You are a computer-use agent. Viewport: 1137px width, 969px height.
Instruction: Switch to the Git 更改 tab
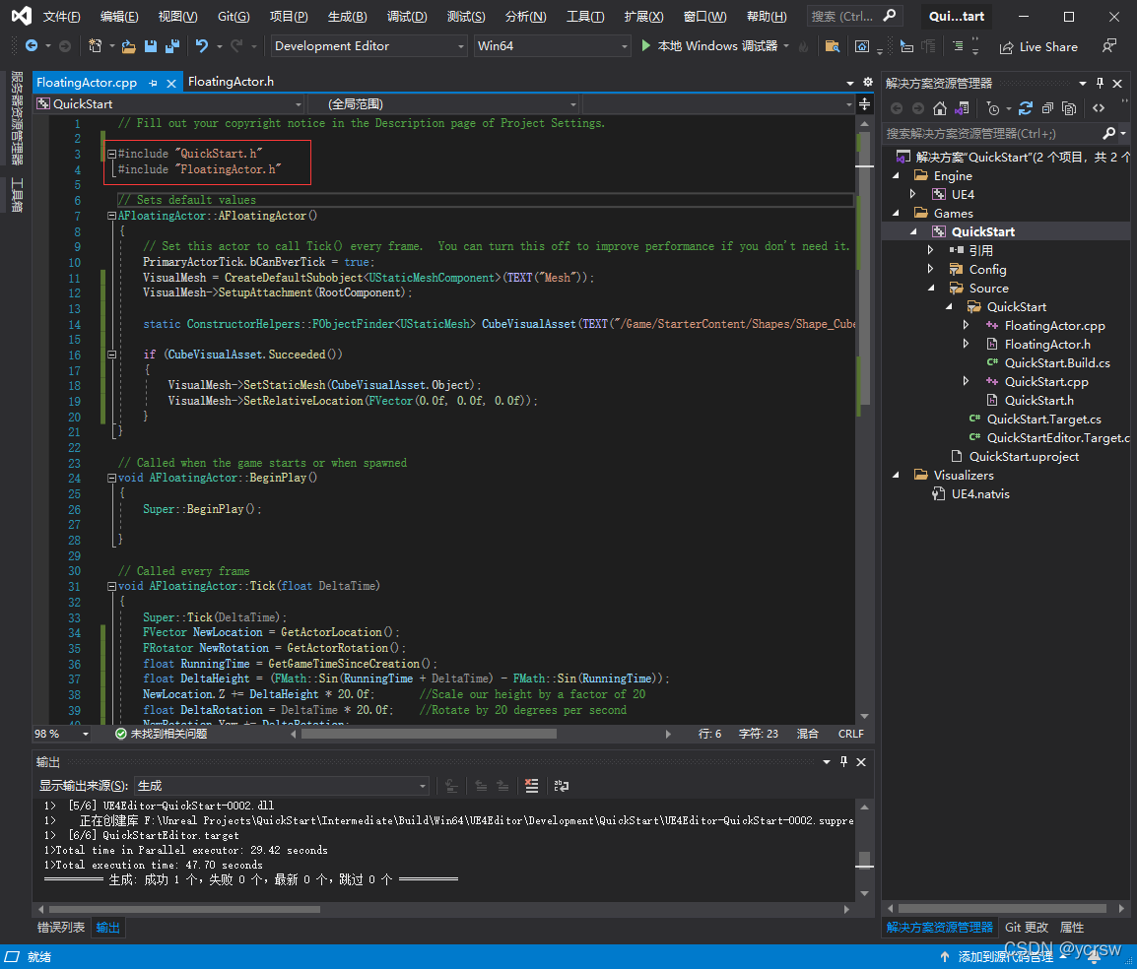click(1026, 927)
